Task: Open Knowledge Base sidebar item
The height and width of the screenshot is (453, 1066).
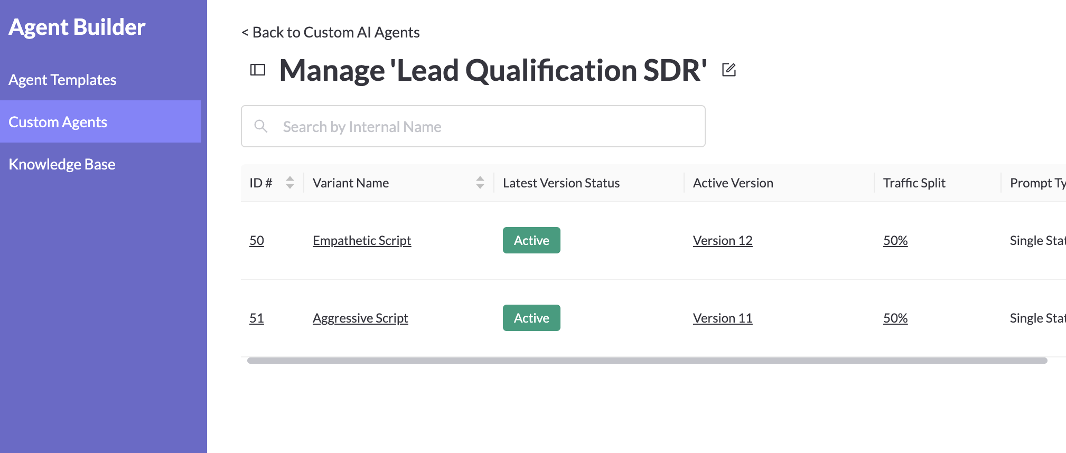Action: (x=62, y=164)
